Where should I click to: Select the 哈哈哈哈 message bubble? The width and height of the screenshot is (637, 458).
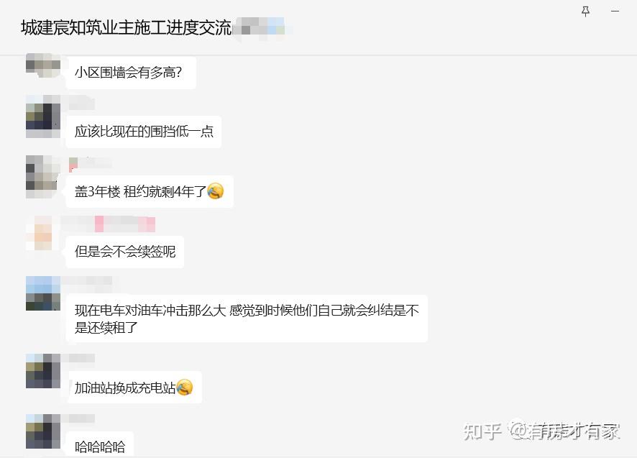coord(100,444)
